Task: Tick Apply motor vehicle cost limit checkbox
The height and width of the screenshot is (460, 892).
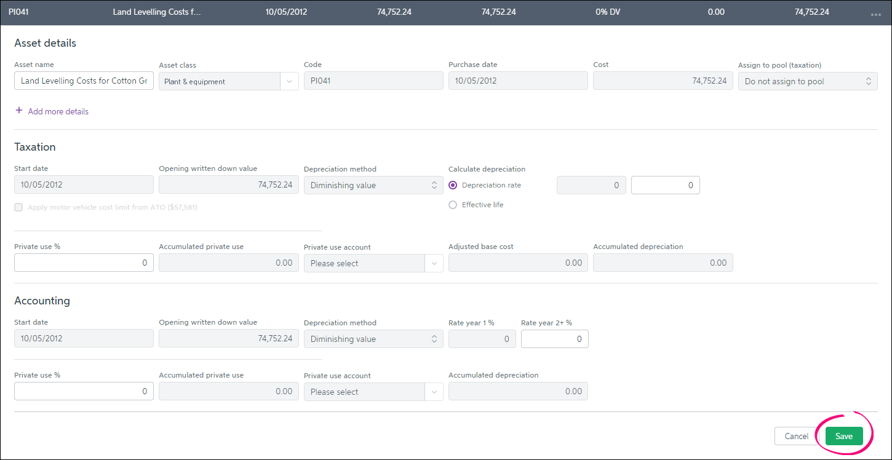Action: coord(18,207)
